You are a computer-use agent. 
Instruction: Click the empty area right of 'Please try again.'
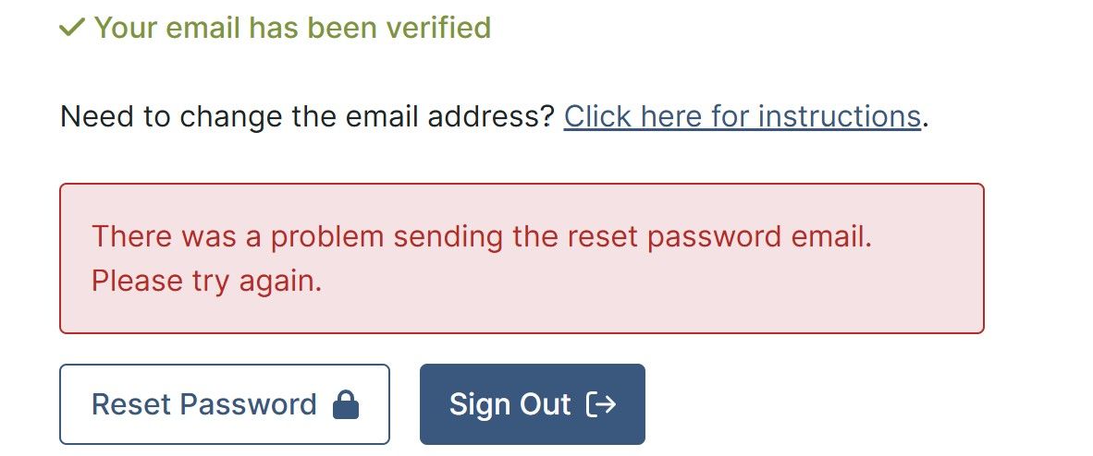pyautogui.click(x=647, y=281)
